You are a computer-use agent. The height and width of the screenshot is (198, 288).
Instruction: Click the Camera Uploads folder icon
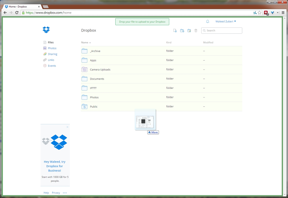click(84, 70)
